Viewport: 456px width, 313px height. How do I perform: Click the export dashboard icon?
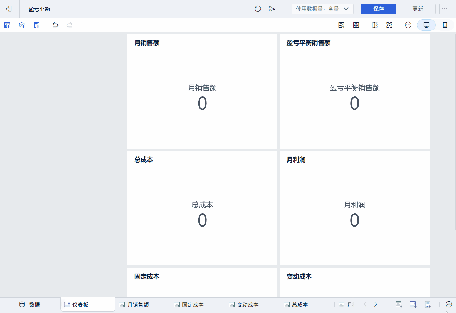pyautogui.click(x=375, y=25)
